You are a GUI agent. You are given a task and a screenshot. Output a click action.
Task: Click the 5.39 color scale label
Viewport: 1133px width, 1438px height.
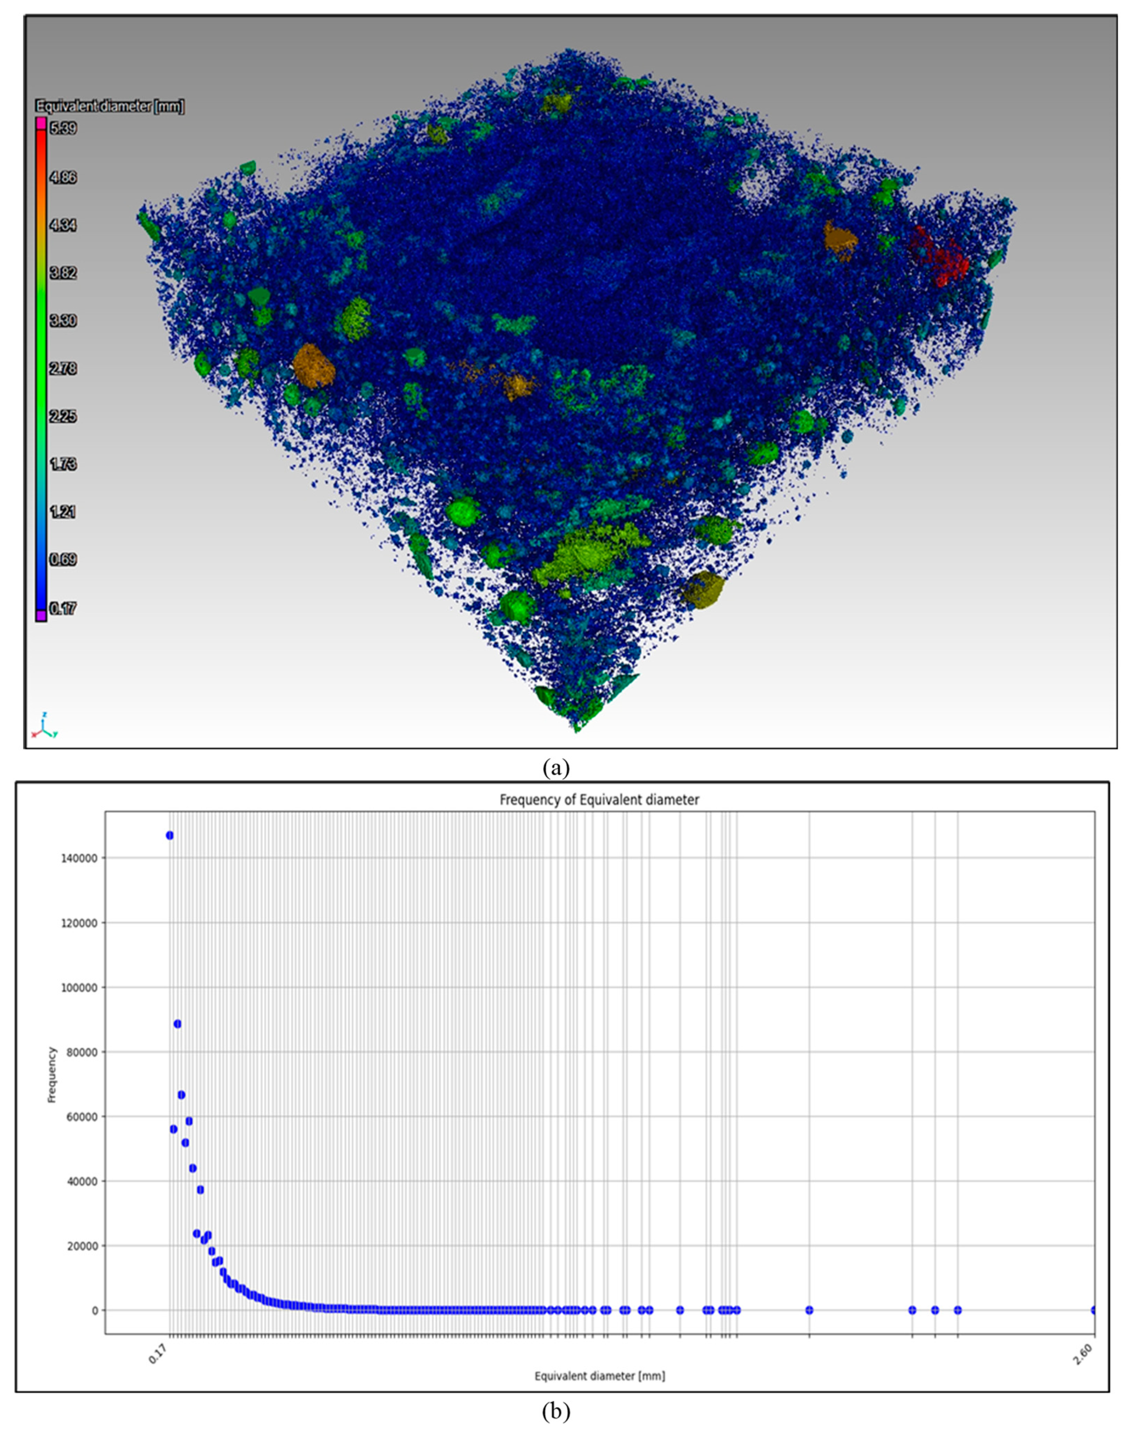click(64, 129)
